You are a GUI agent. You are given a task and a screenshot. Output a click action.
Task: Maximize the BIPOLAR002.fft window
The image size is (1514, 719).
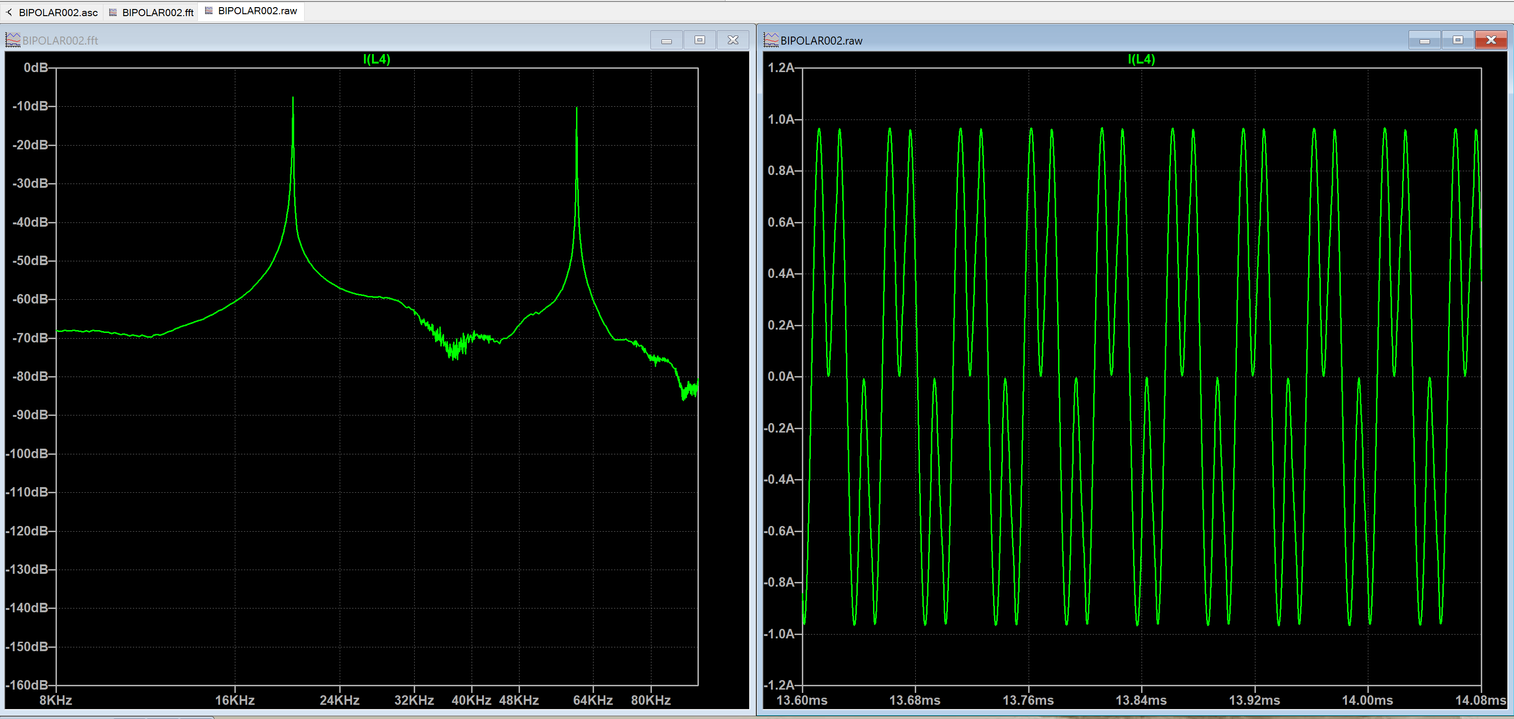point(699,40)
